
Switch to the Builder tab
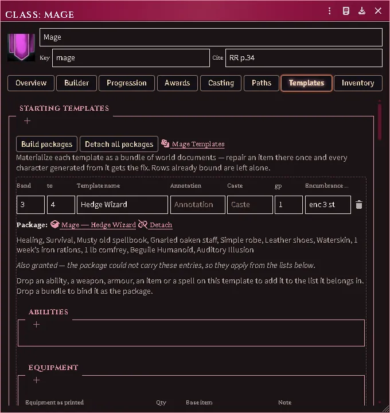pyautogui.click(x=77, y=83)
